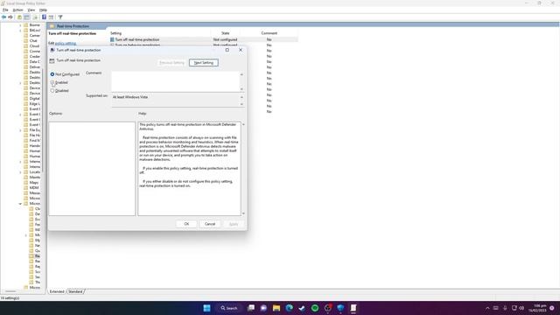This screenshot has width=560, height=315.
Task: Open the View menu
Action: pyautogui.click(x=31, y=10)
